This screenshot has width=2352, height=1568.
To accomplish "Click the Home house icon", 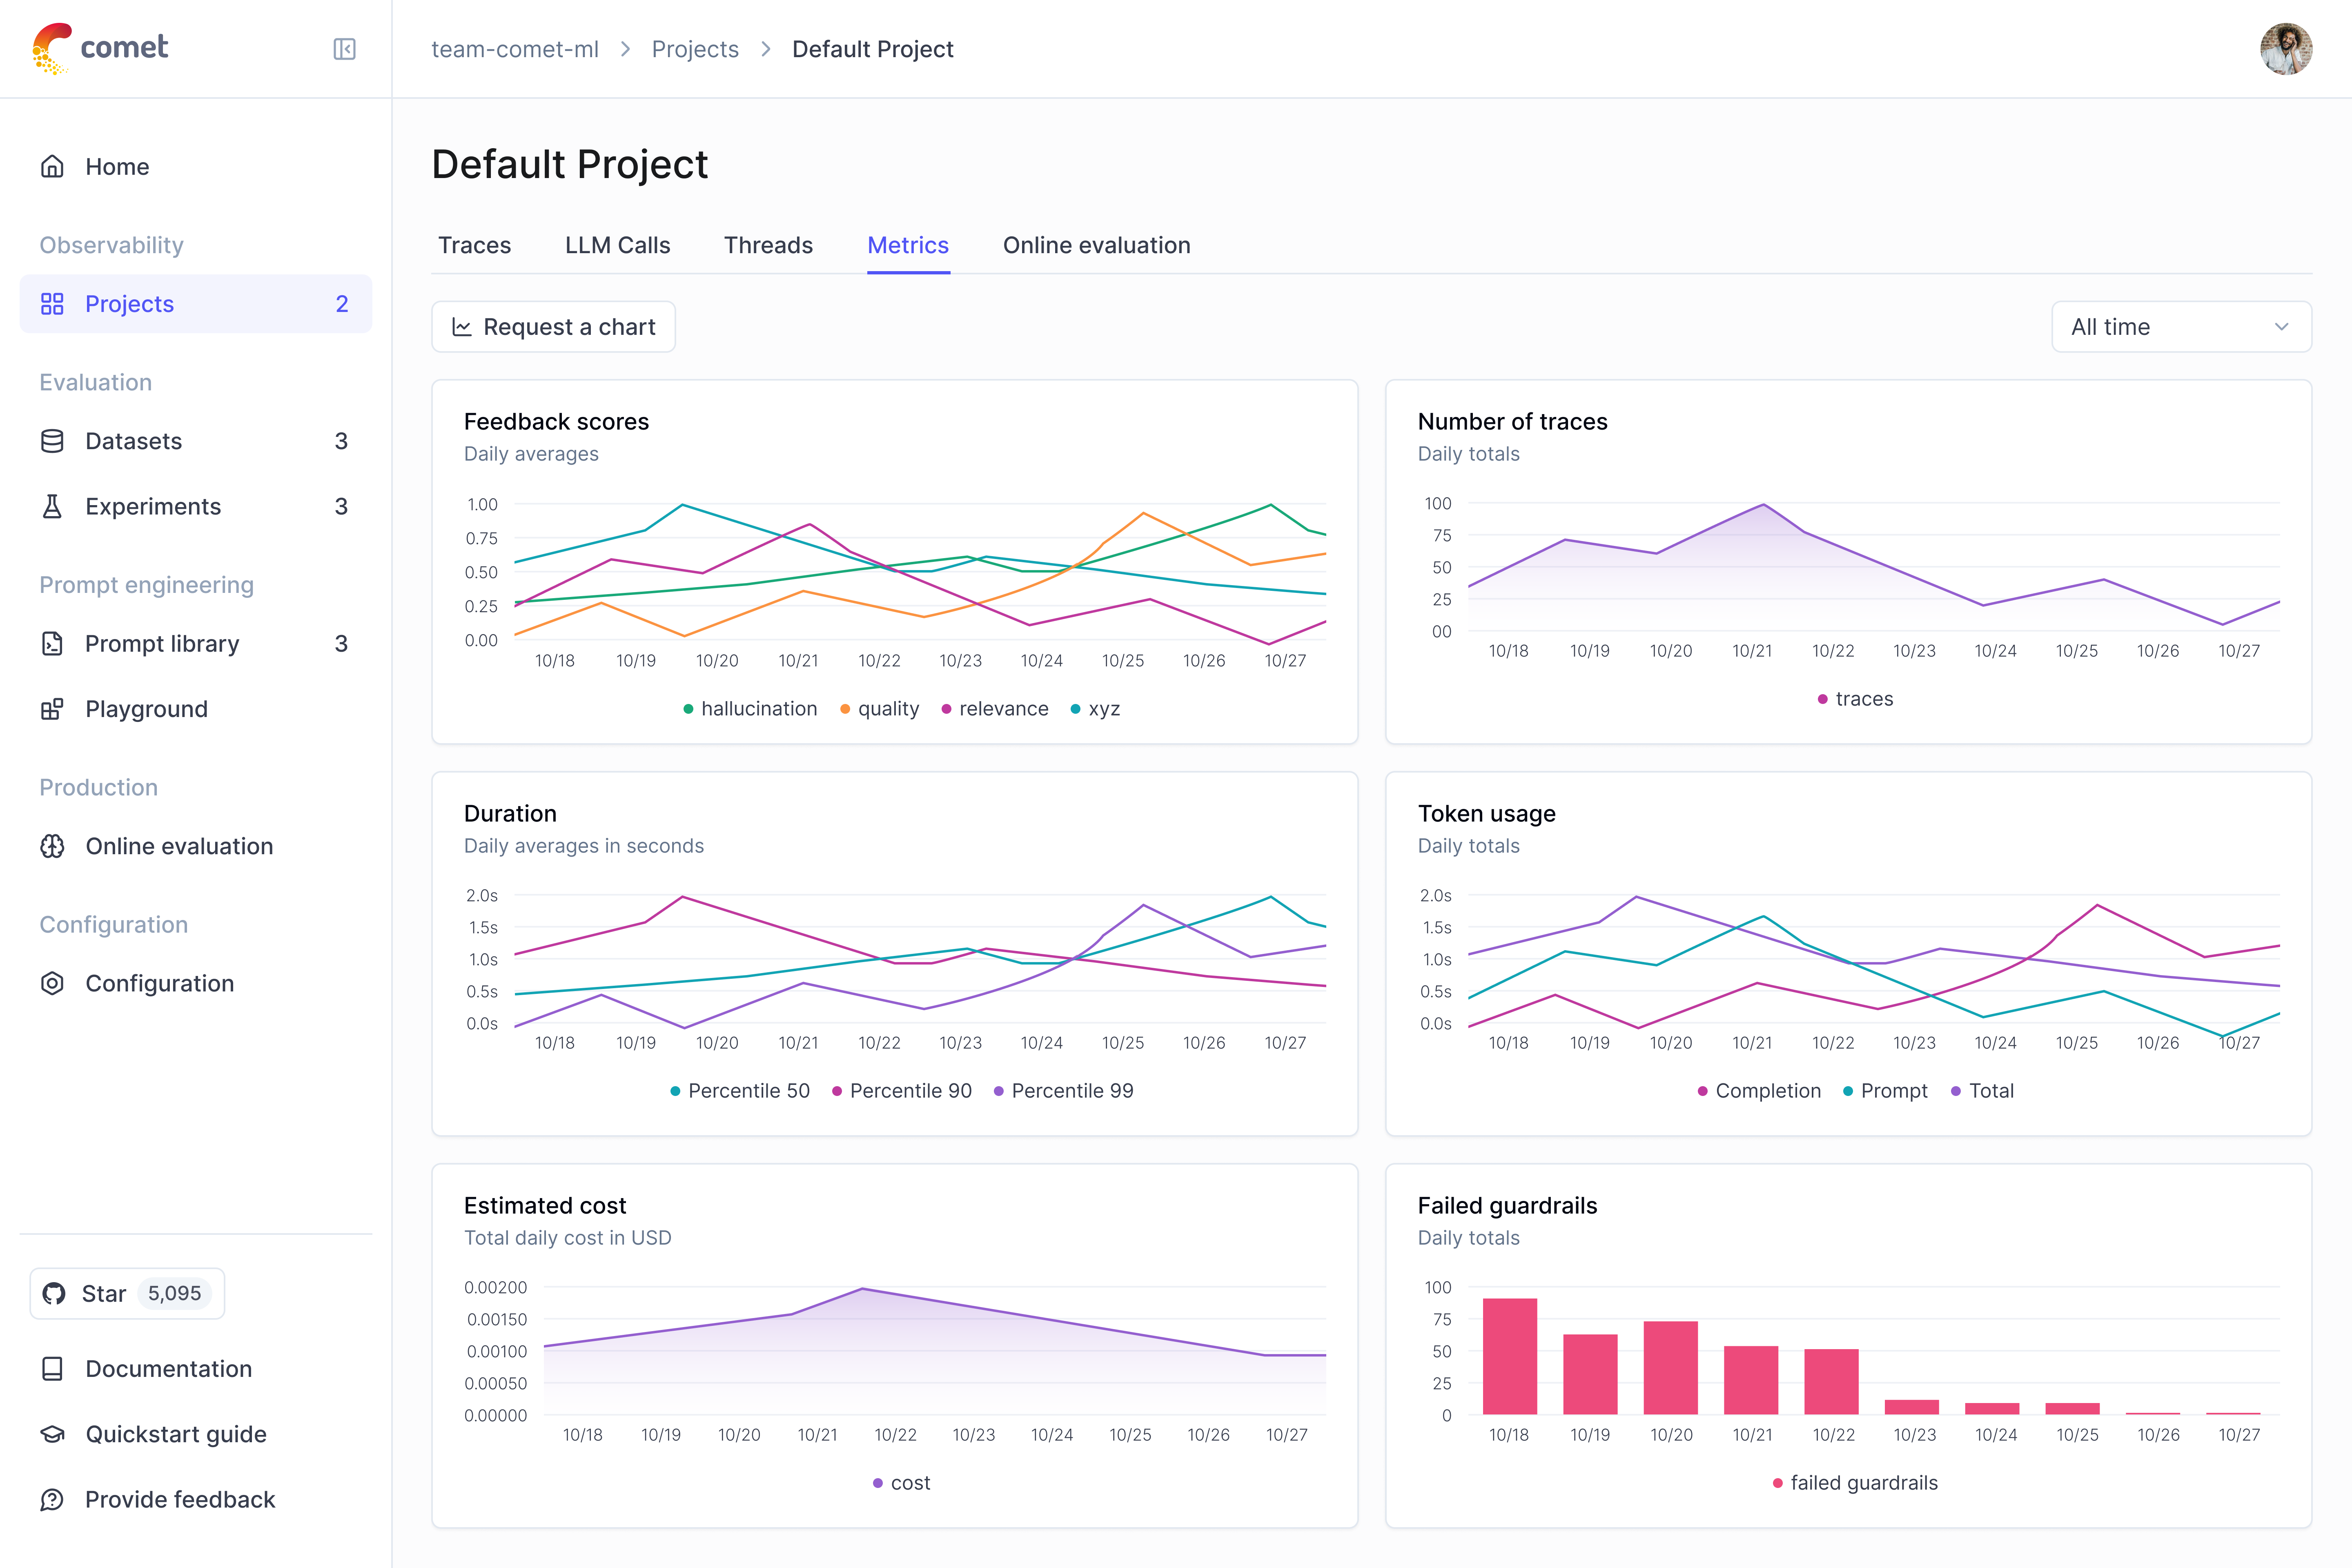I will pyautogui.click(x=52, y=166).
